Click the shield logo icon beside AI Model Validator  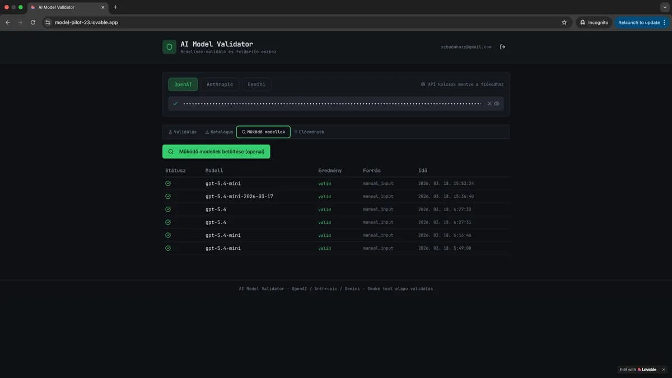pos(169,47)
